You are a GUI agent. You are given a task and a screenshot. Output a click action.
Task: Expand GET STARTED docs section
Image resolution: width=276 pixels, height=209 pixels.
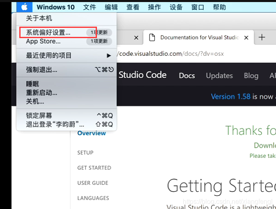pos(94,168)
